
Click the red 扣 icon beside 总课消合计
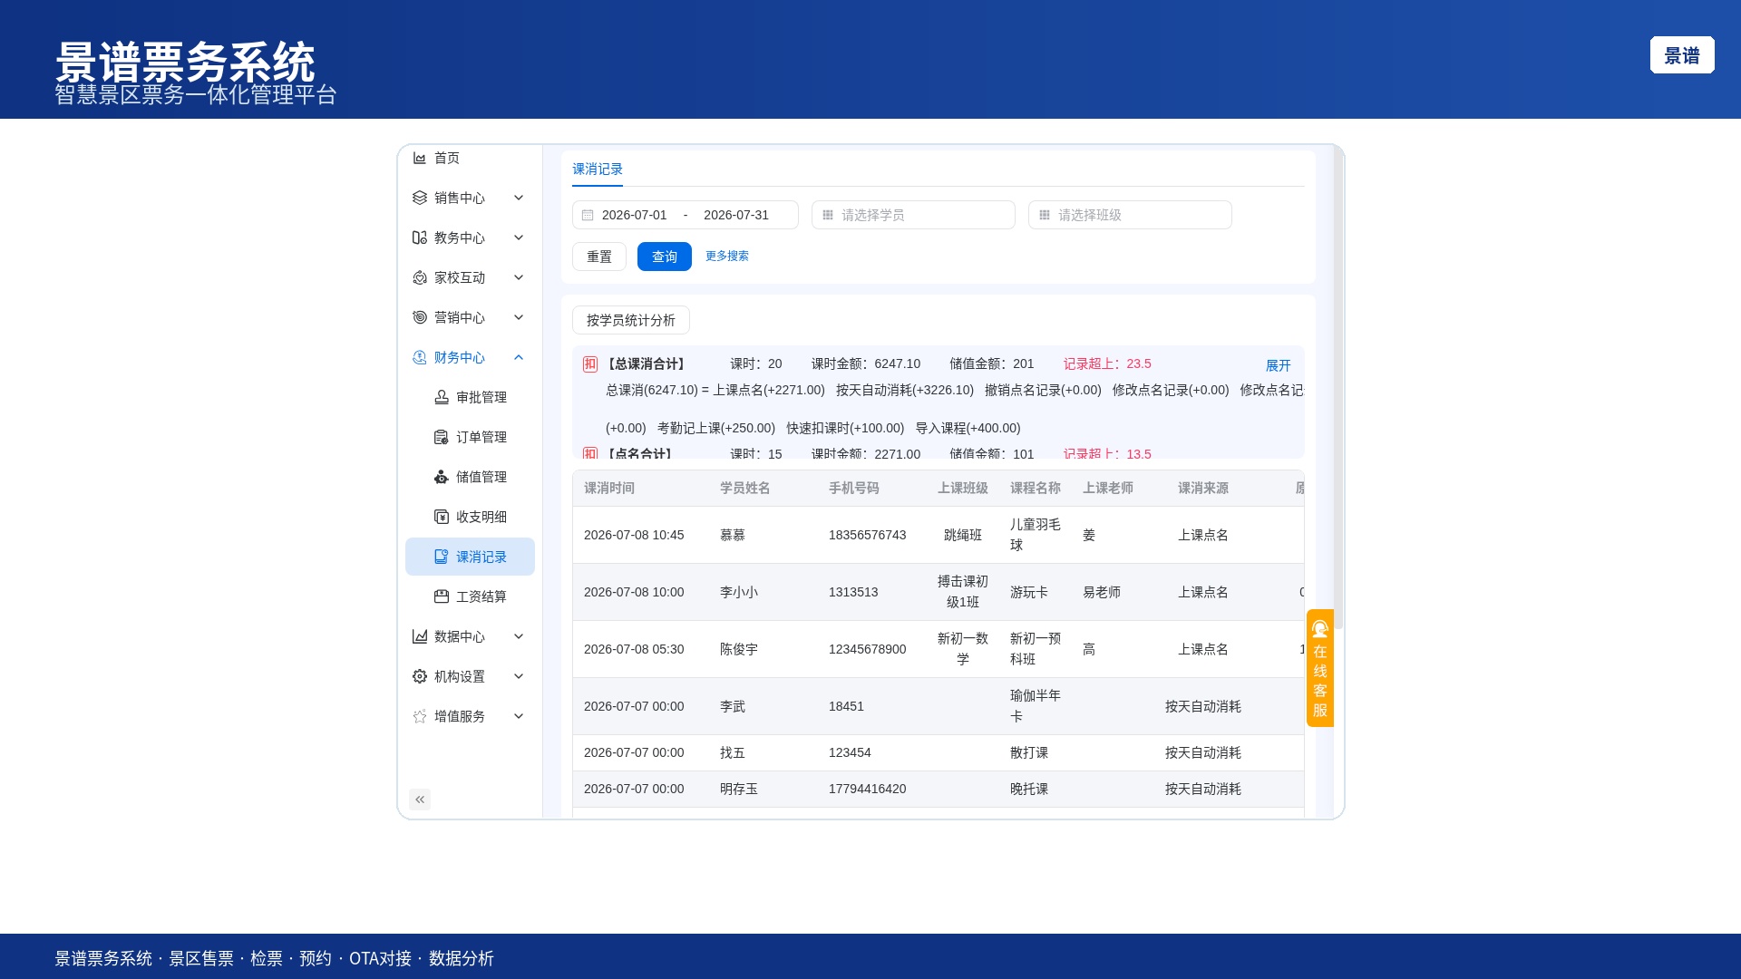tap(590, 364)
